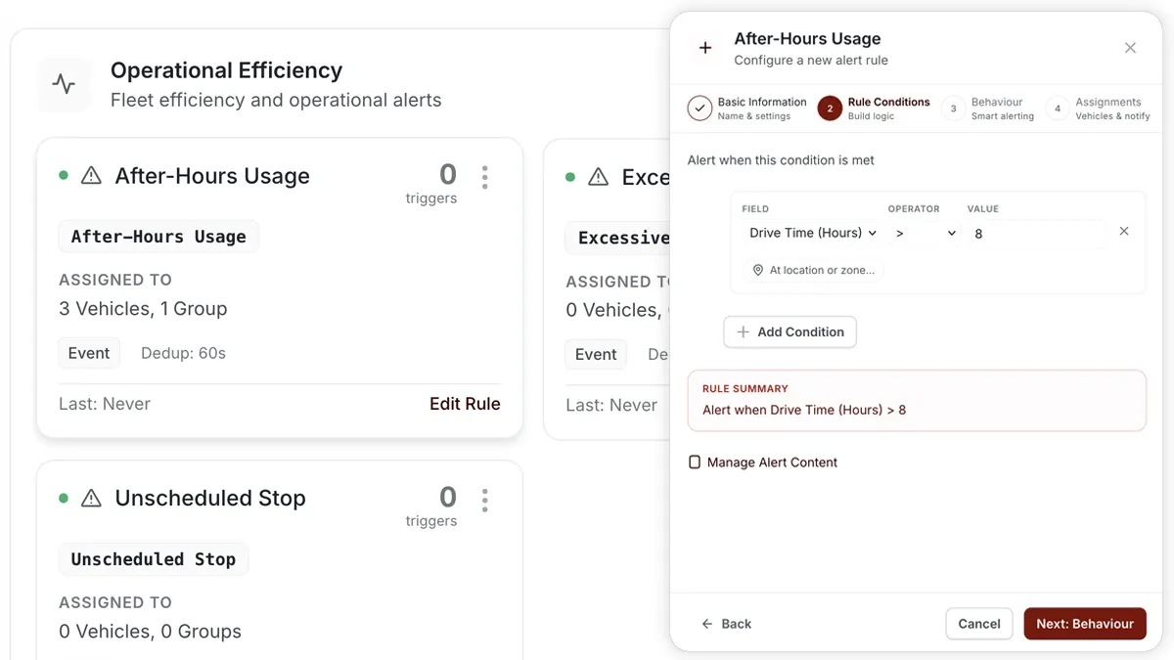Click the step 2 Rule Conditions circle

click(x=830, y=109)
